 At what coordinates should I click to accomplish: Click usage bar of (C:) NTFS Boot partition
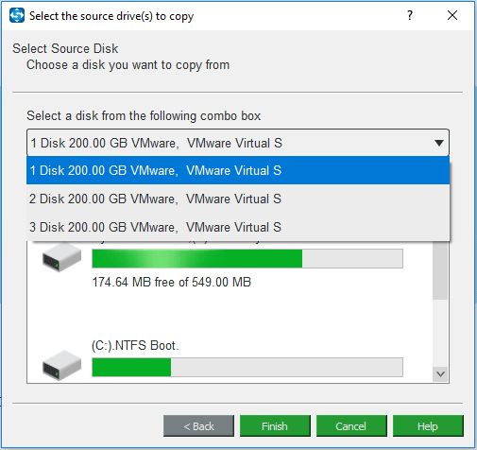click(247, 367)
